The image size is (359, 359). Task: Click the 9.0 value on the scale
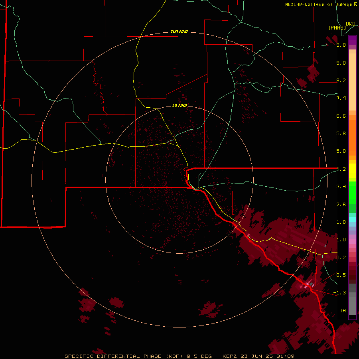[341, 63]
